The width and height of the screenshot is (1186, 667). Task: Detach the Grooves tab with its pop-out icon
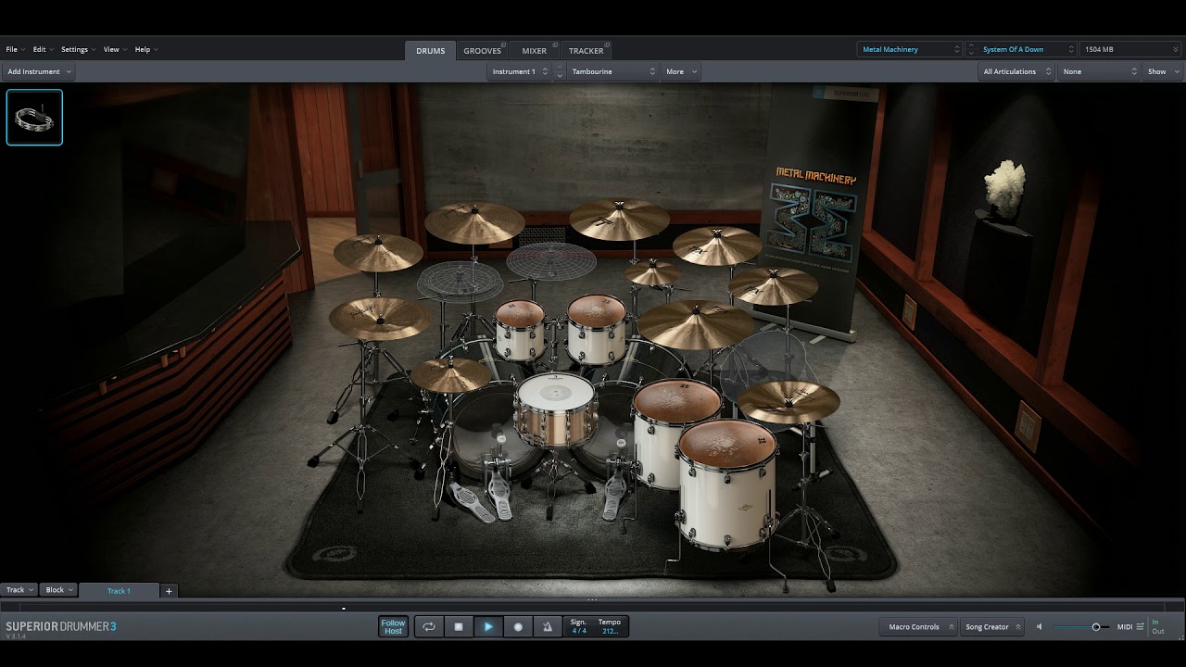click(503, 45)
